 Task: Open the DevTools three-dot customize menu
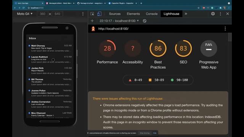click(x=220, y=14)
